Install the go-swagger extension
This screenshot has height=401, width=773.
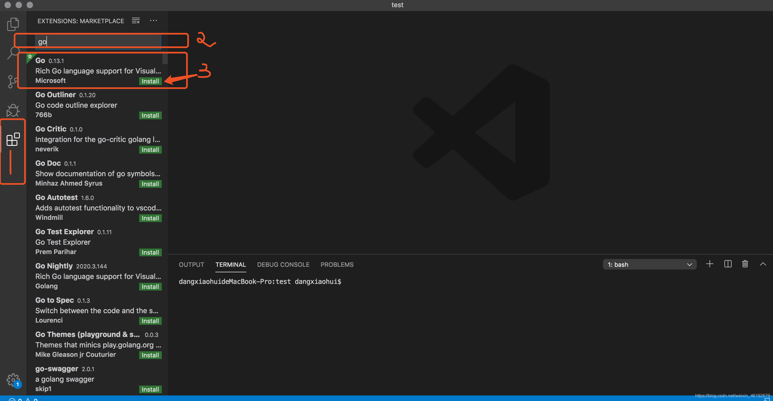pyautogui.click(x=150, y=389)
